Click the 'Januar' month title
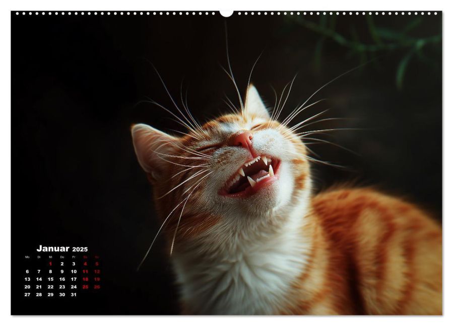 pyautogui.click(x=53, y=249)
